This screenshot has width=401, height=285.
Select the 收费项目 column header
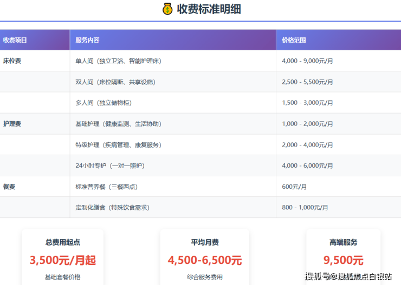click(x=15, y=40)
